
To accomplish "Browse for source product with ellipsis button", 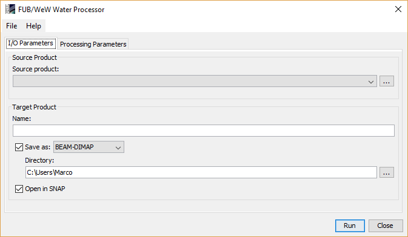I will pyautogui.click(x=387, y=81).
